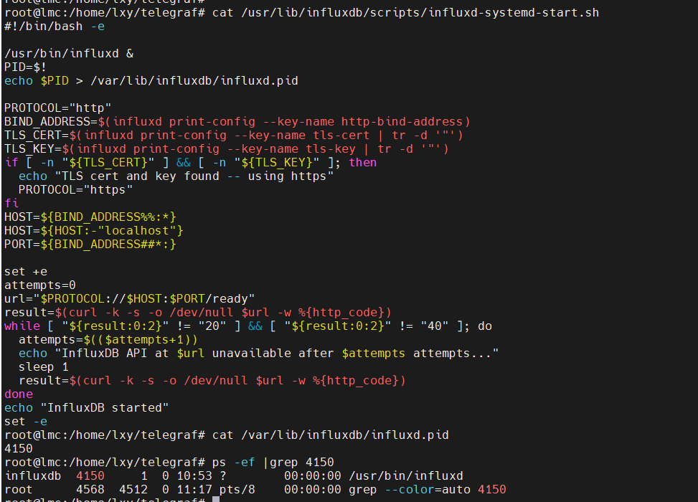Click the PID '4568' in the root row
This screenshot has height=502, width=698.
[90, 490]
